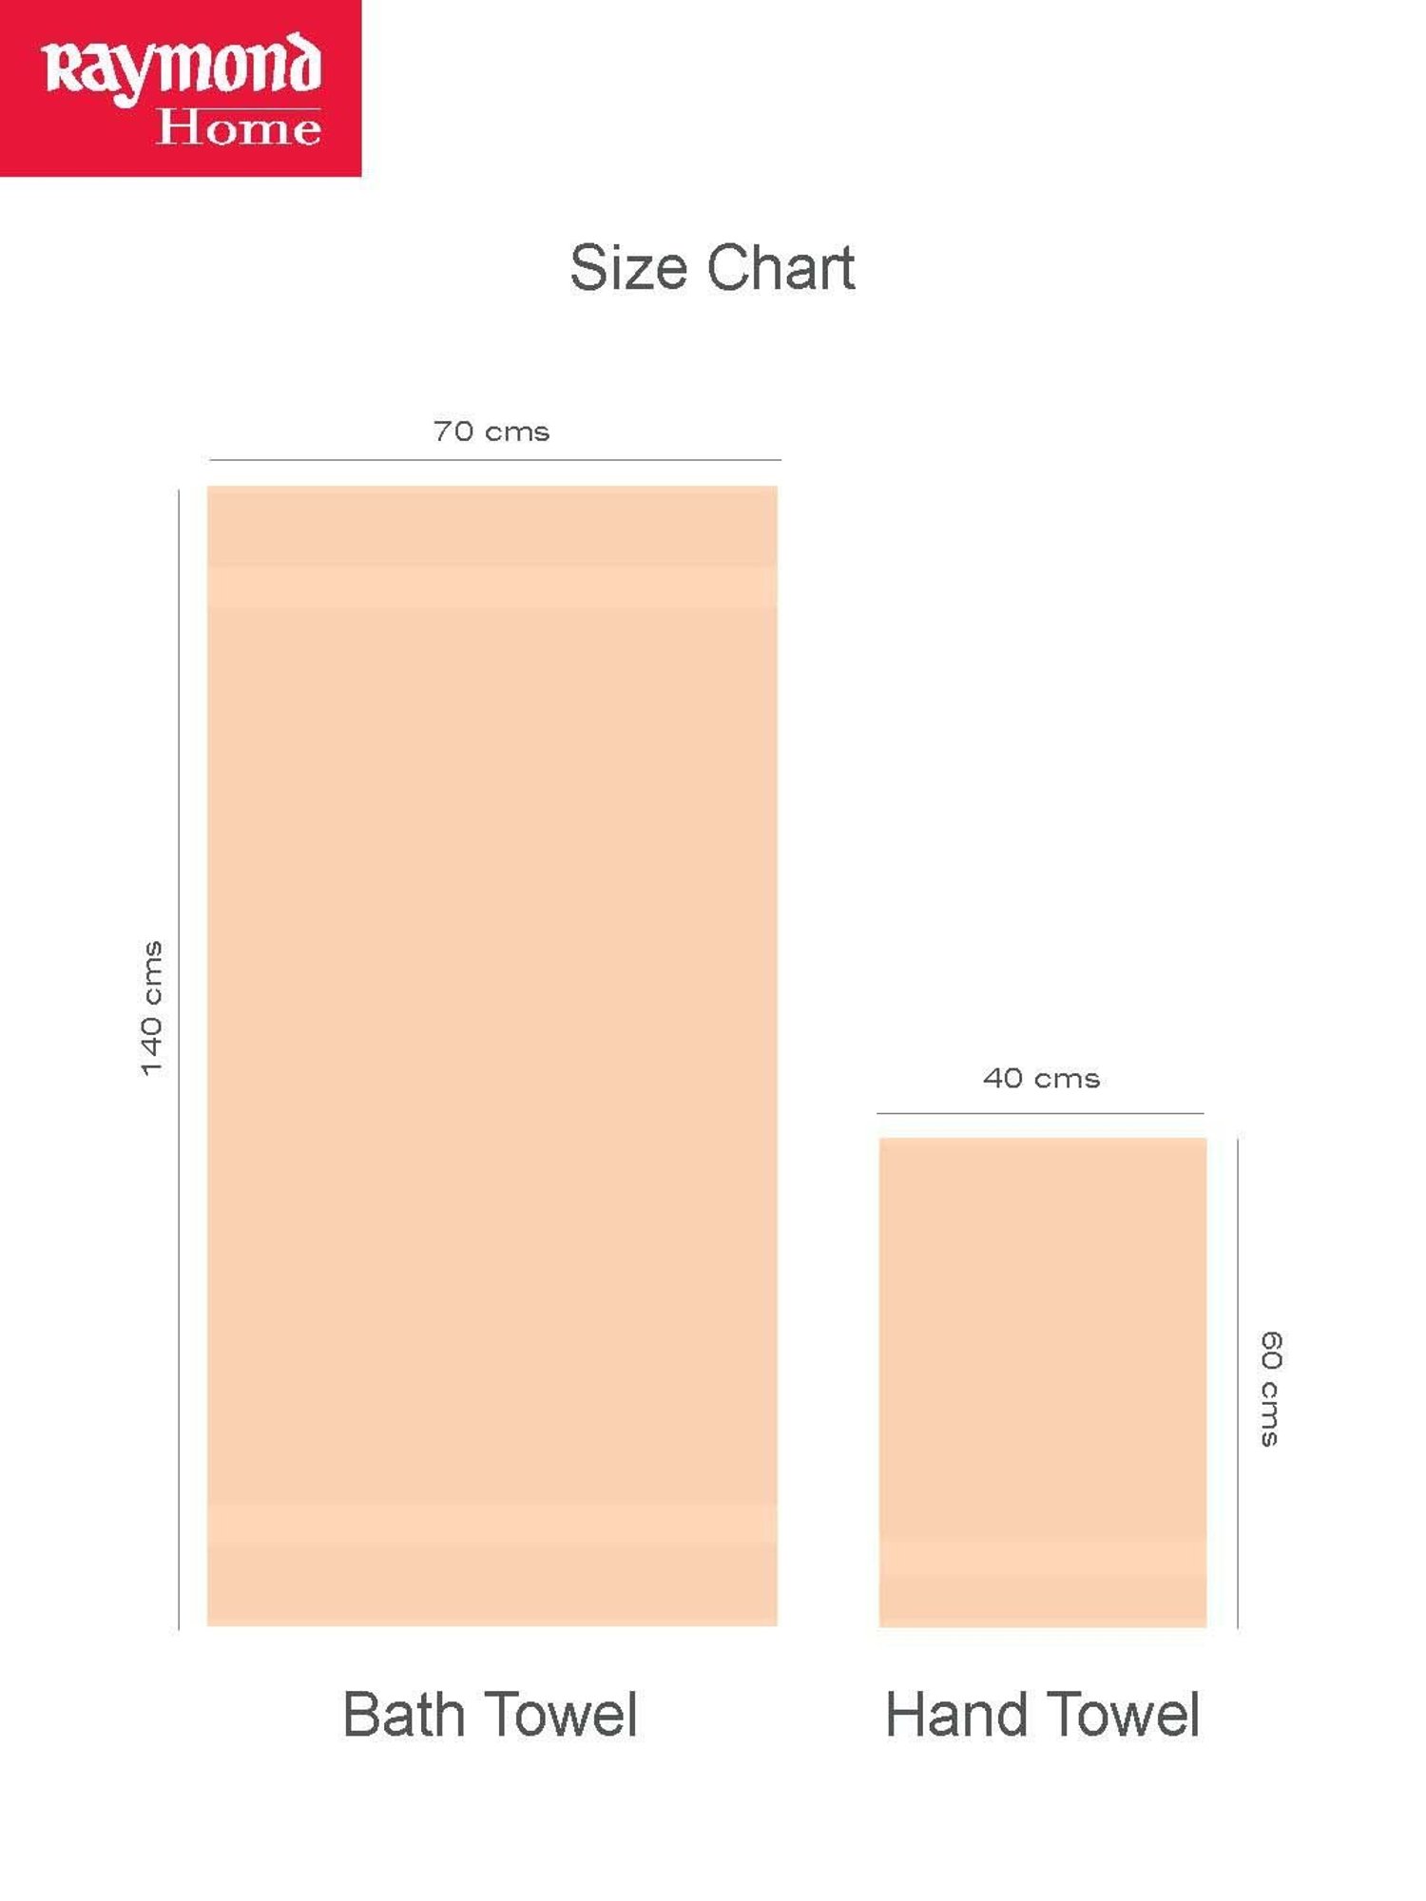Click the word Chart in the heading
Image resolution: width=1426 pixels, height=1901 pixels.
780,268
